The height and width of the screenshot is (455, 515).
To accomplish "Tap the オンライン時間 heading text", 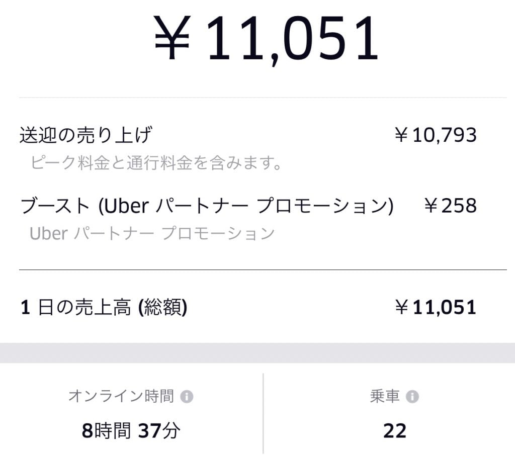I will (121, 396).
